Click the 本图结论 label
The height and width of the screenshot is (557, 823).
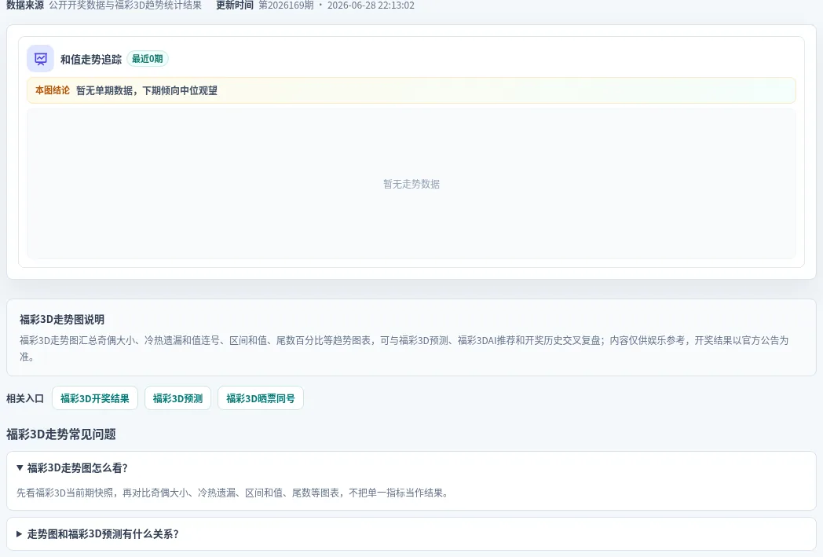53,90
